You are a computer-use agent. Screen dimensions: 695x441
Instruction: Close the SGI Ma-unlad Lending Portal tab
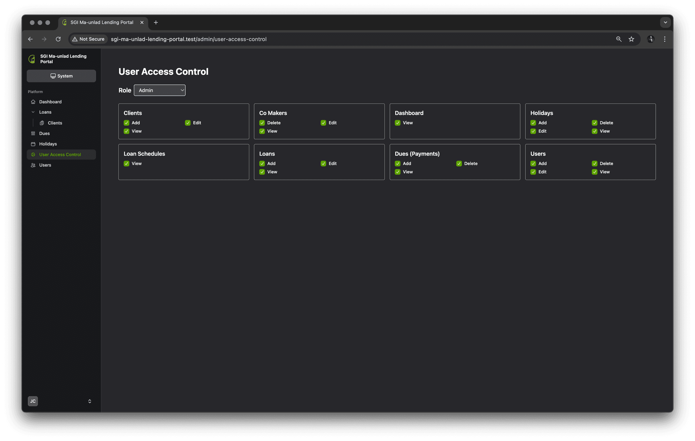pos(142,22)
